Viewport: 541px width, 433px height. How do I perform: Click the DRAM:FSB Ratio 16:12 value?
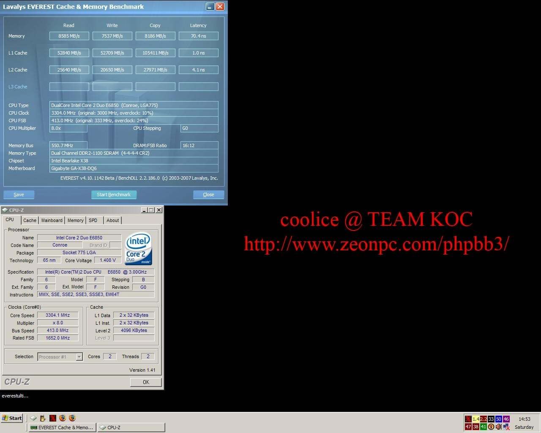199,145
